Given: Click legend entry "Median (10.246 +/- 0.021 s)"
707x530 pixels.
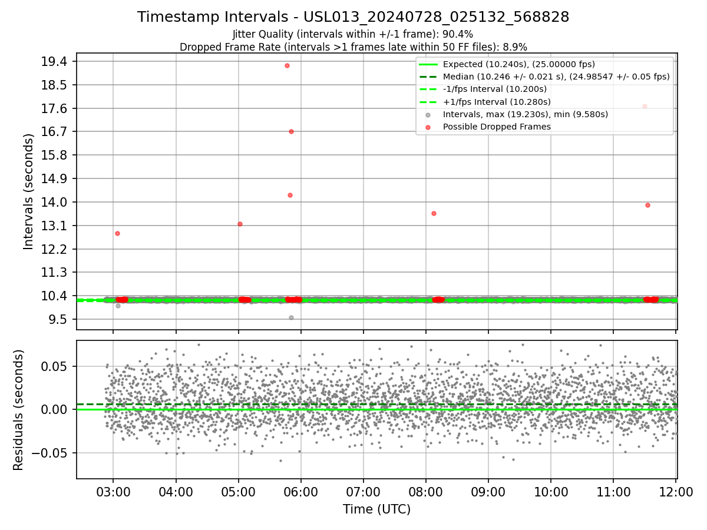Looking at the screenshot, I should (556, 77).
